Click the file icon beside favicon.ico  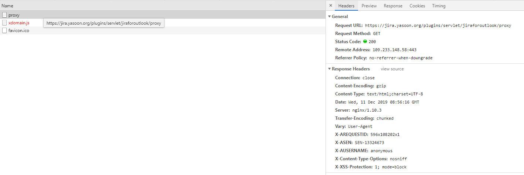click(4, 31)
